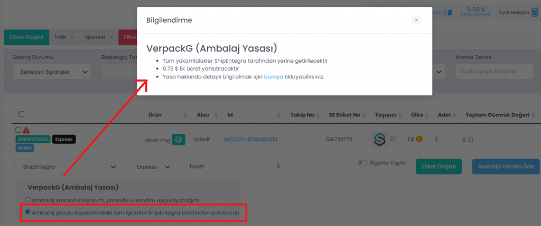This screenshot has height=226, width=541.
Task: Click the orange info icon next to DE
Action: point(419,139)
